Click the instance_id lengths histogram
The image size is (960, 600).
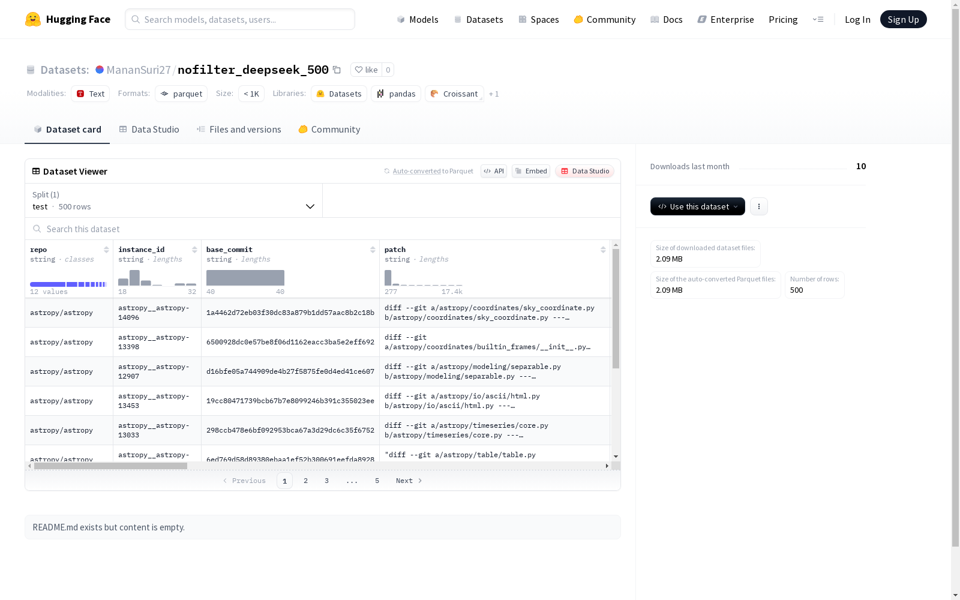[157, 278]
